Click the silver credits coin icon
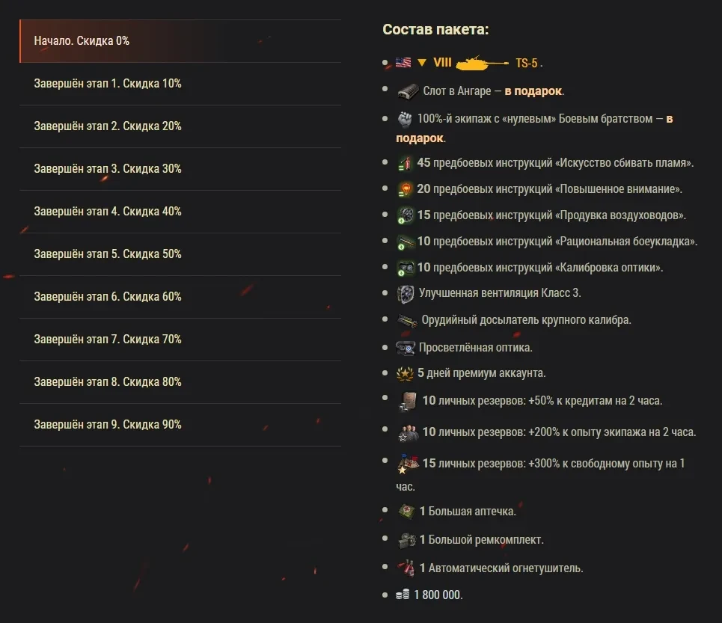 [403, 595]
